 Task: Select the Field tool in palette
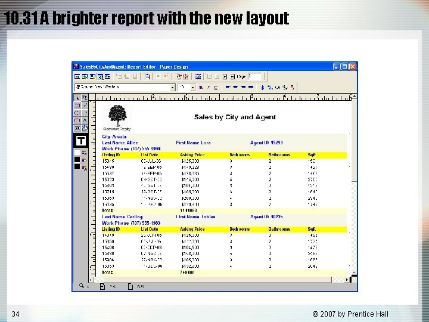point(77,128)
